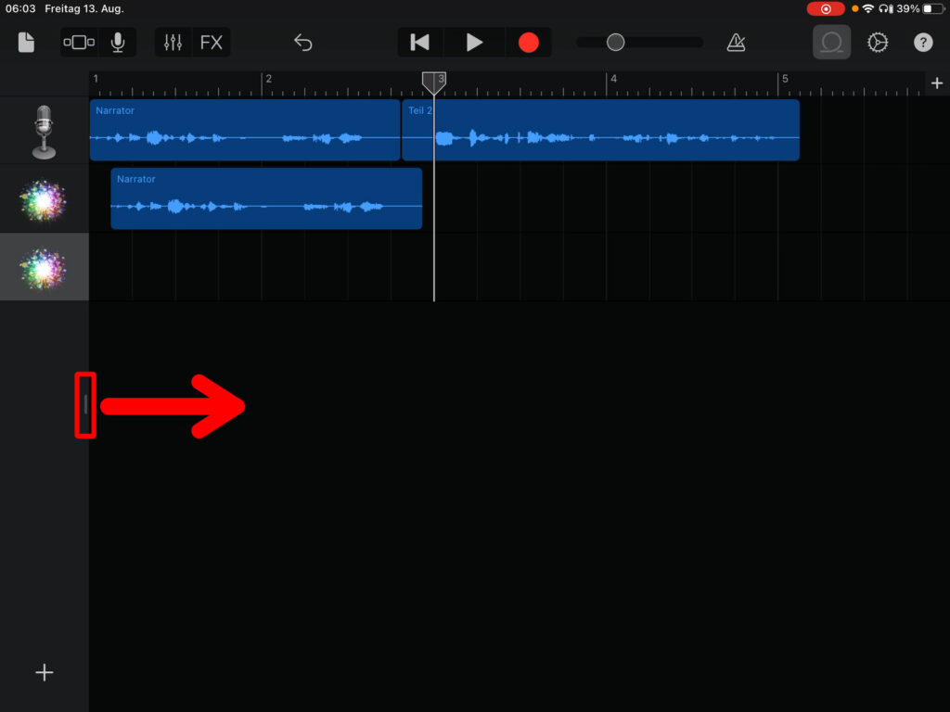The height and width of the screenshot is (712, 950).
Task: Show help via the question mark icon
Action: pyautogui.click(x=923, y=43)
